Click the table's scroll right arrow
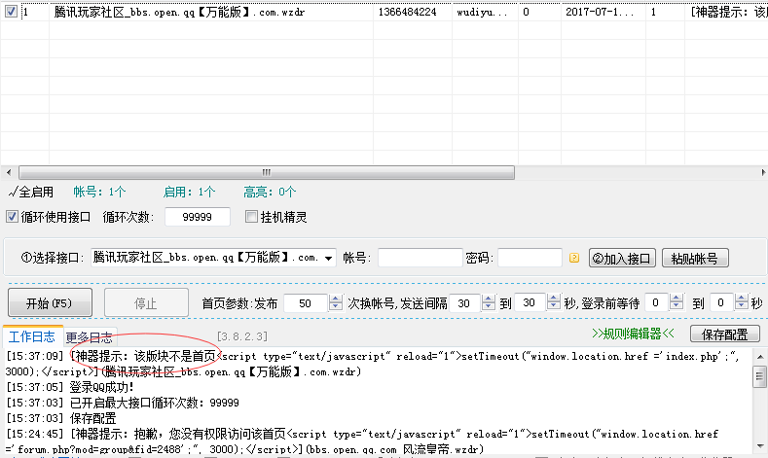This screenshot has height=458, width=768. [x=762, y=172]
